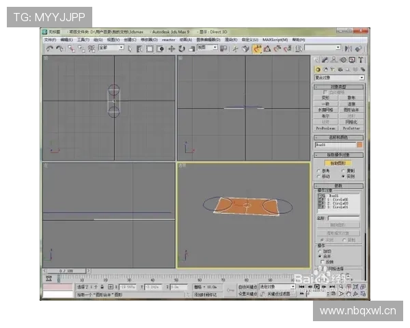Image resolution: width=410 pixels, height=328 pixels.
Task: Select the 合并 (Merge) operation radio
Action: coord(320,256)
